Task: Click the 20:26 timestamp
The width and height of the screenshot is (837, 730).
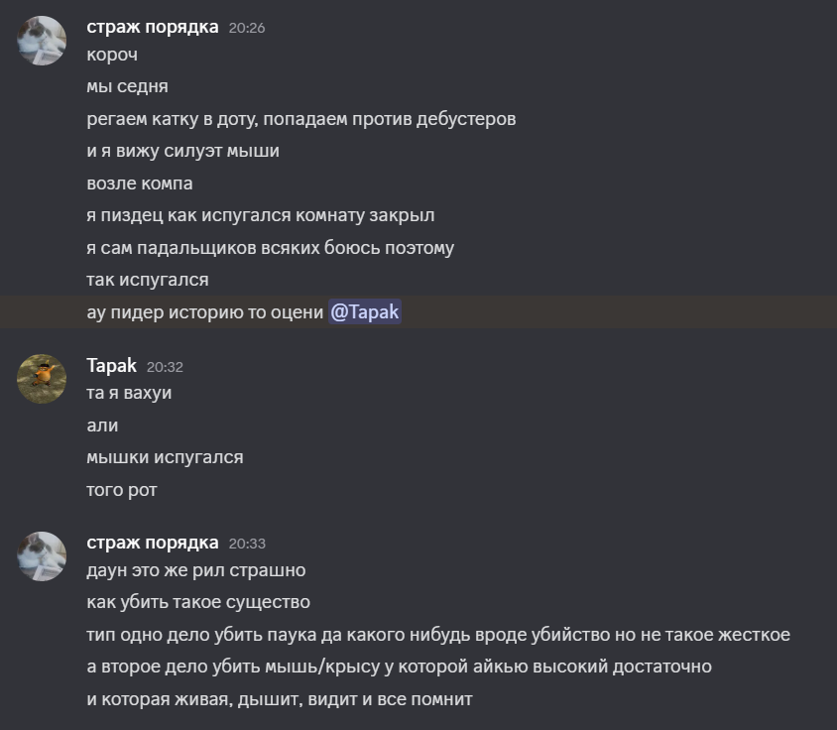Action: point(247,29)
